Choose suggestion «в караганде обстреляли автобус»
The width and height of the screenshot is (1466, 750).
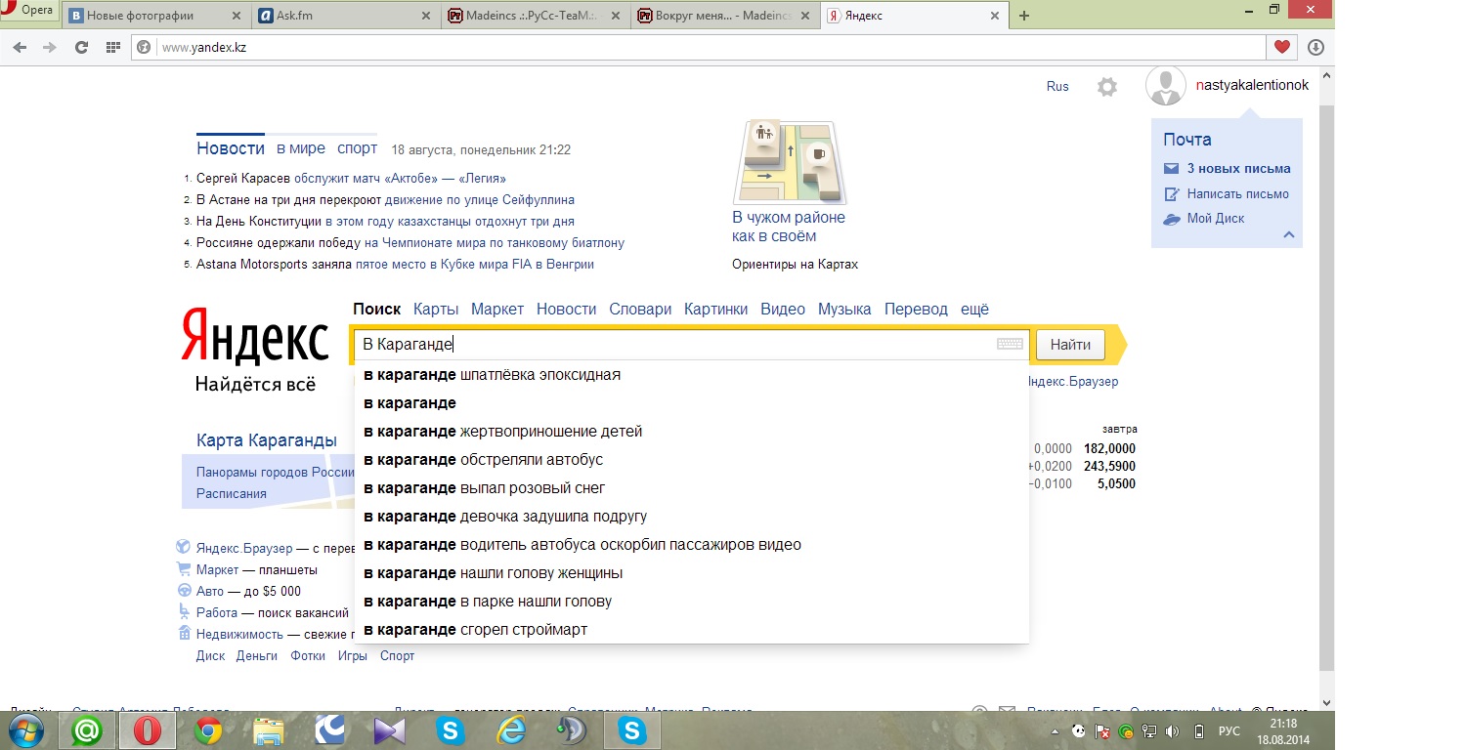click(691, 460)
